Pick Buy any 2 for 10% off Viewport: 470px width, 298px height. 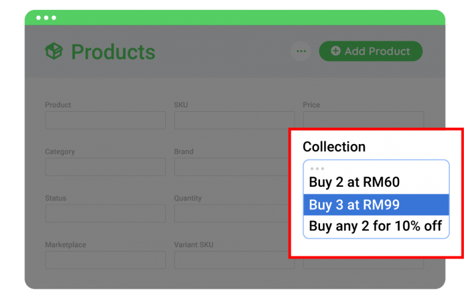point(376,227)
